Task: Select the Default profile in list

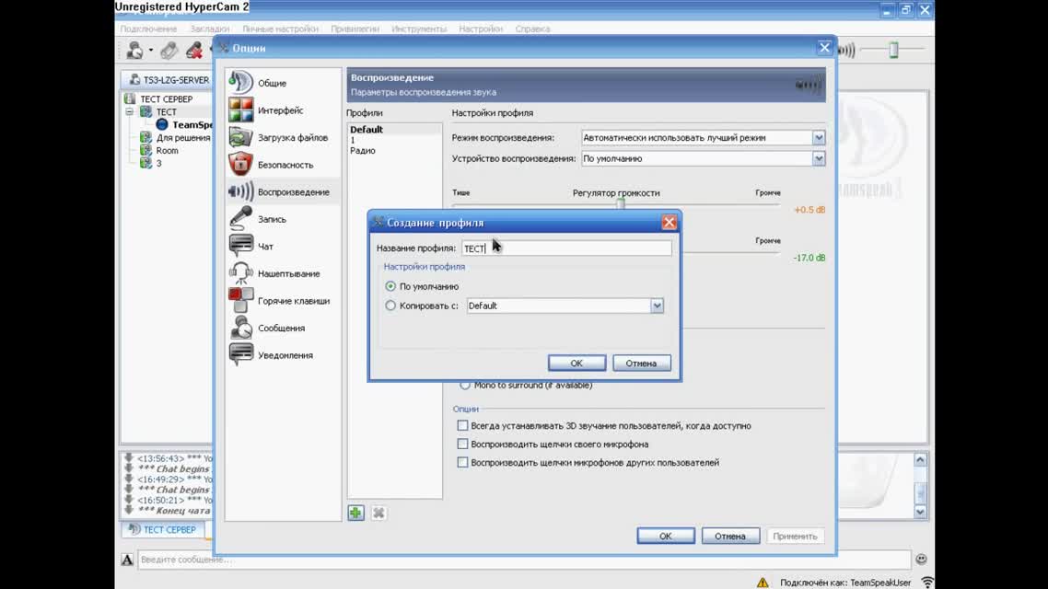Action: click(x=367, y=130)
